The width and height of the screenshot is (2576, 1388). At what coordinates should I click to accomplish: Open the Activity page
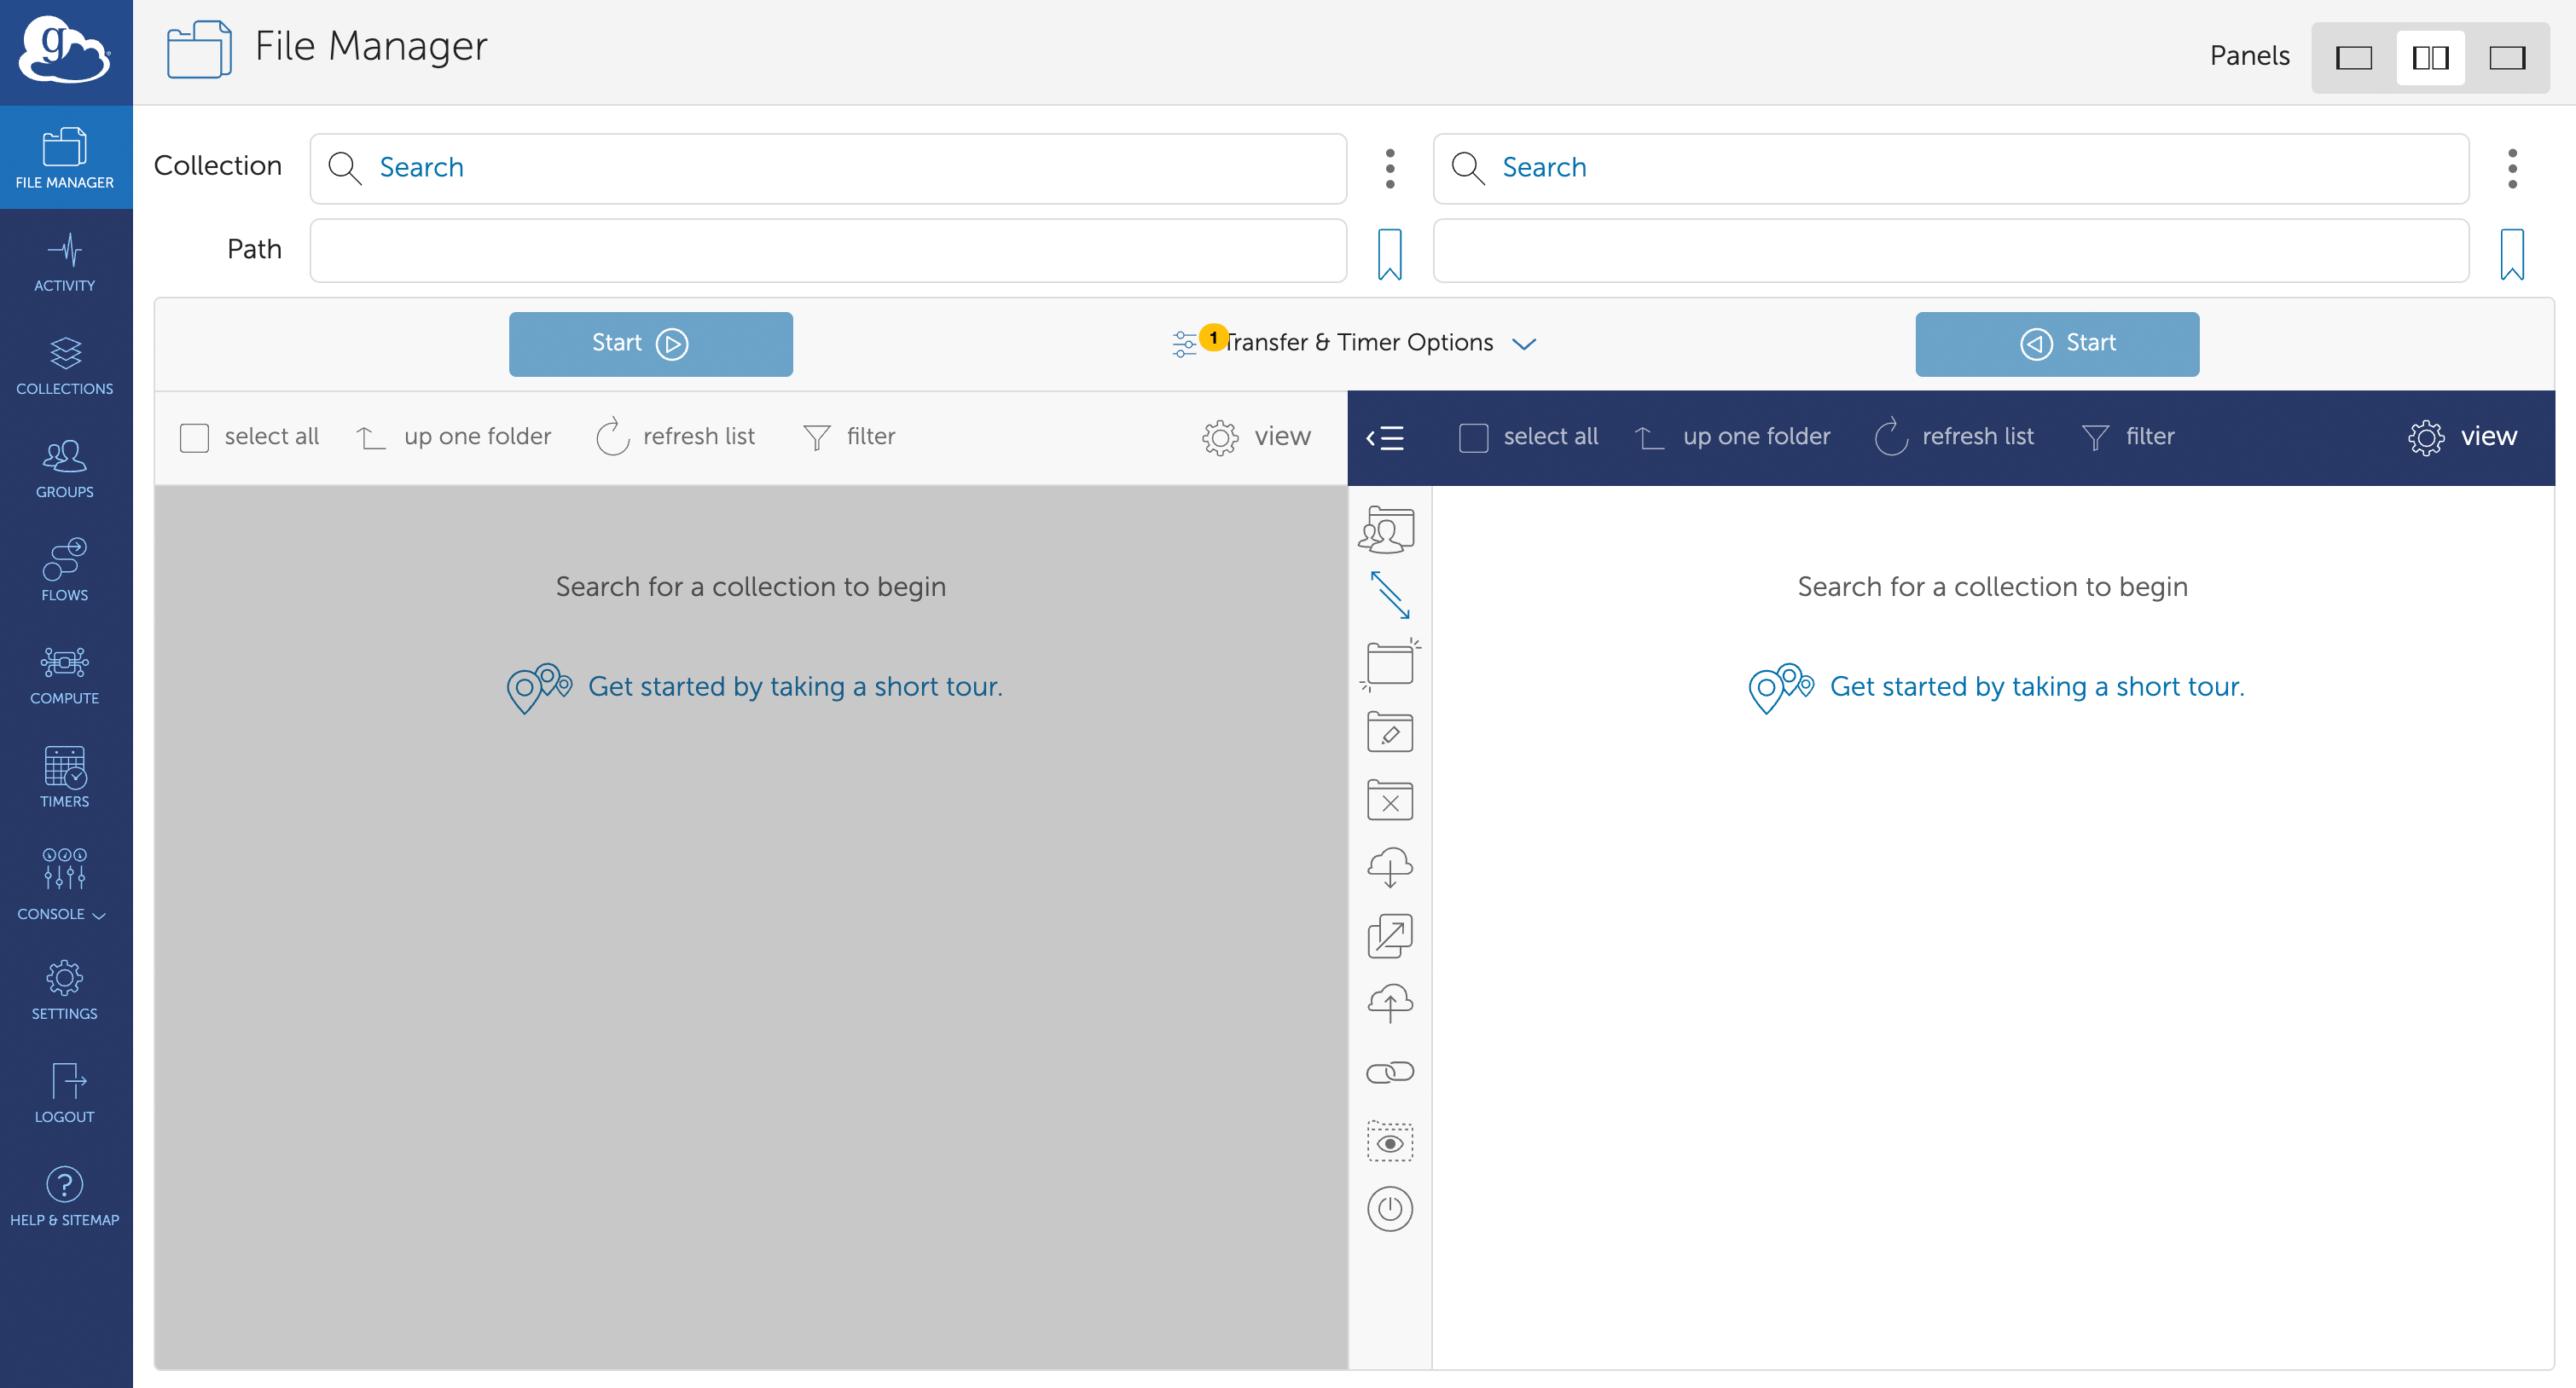65,263
